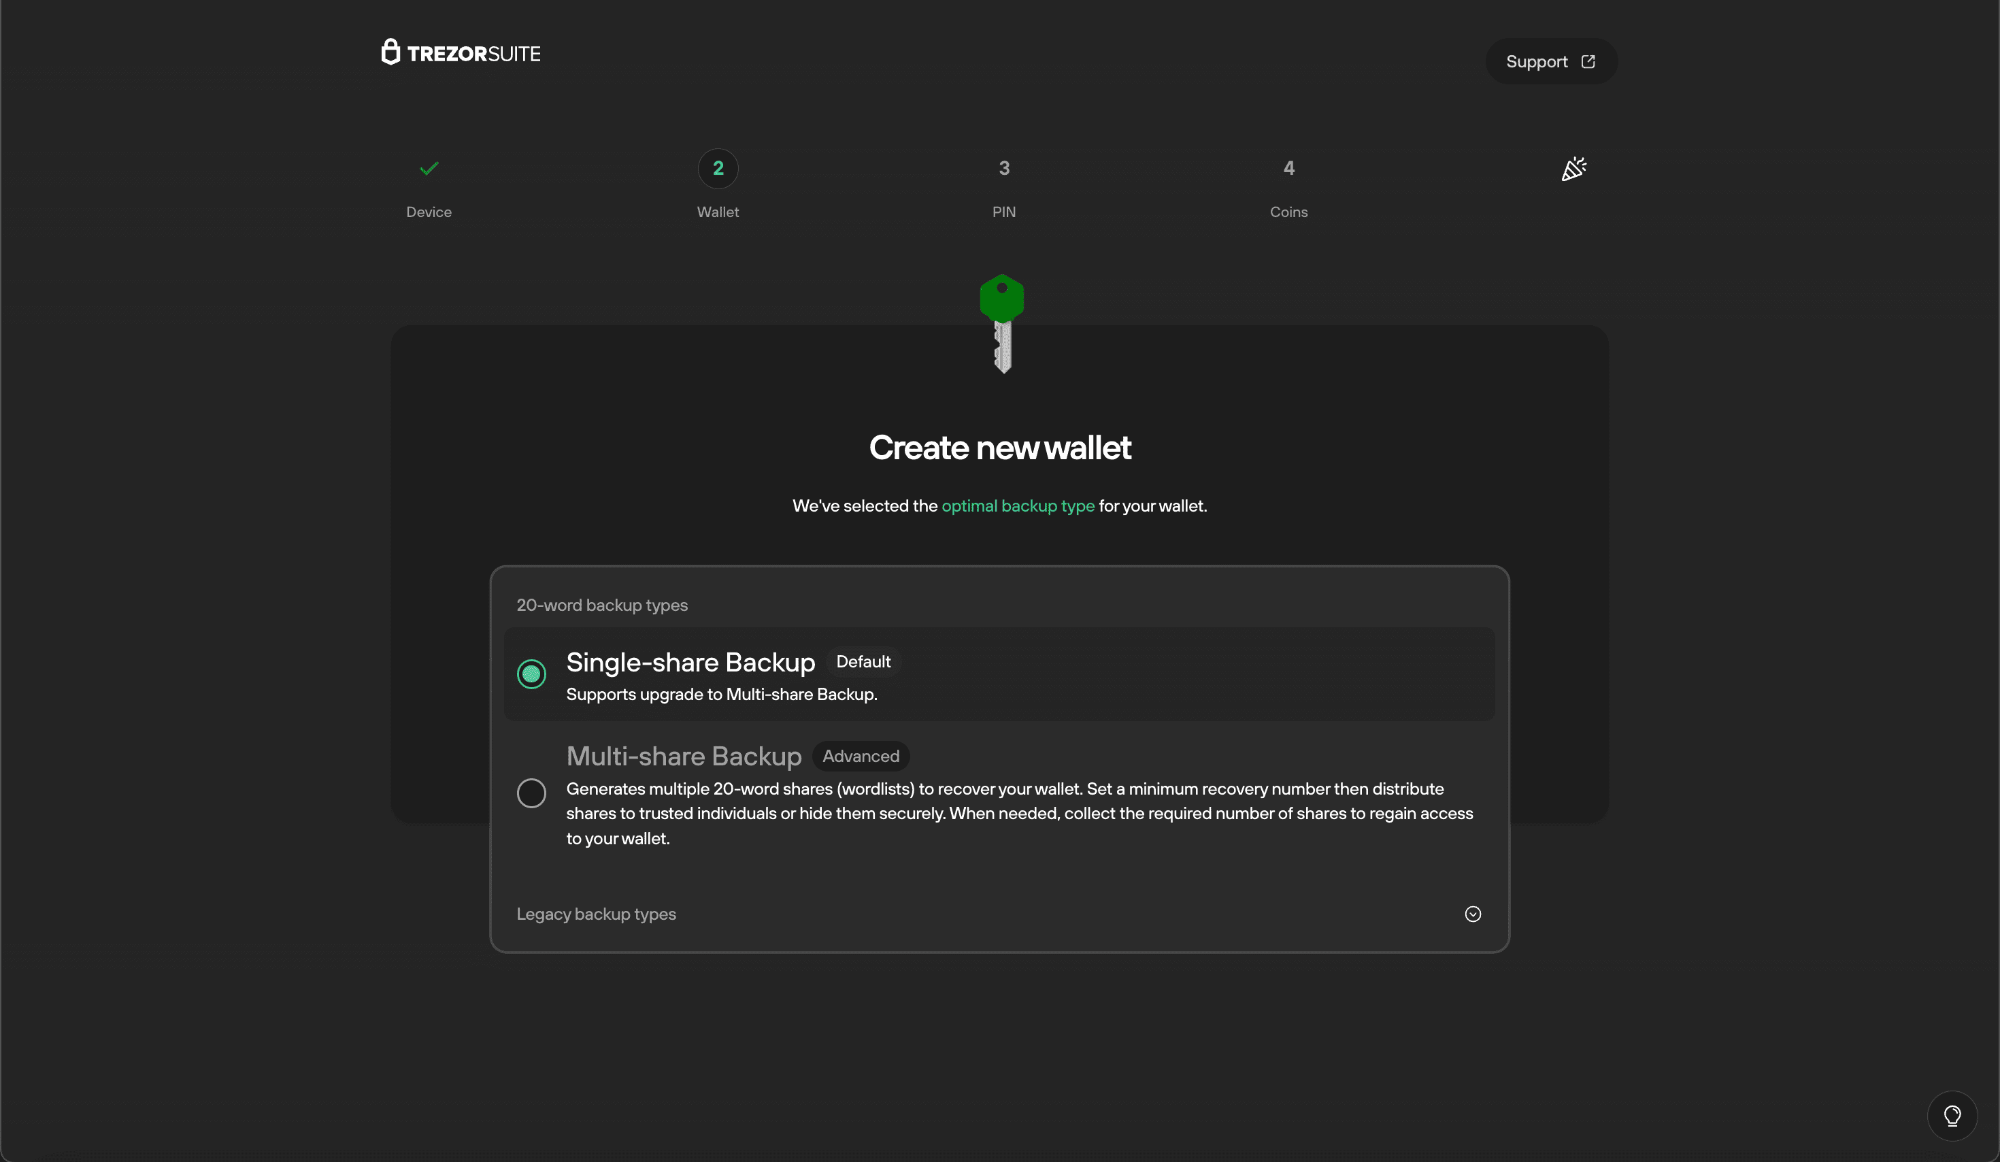This screenshot has width=2000, height=1162.
Task: Click the Legacy backup types label
Action: [x=596, y=914]
